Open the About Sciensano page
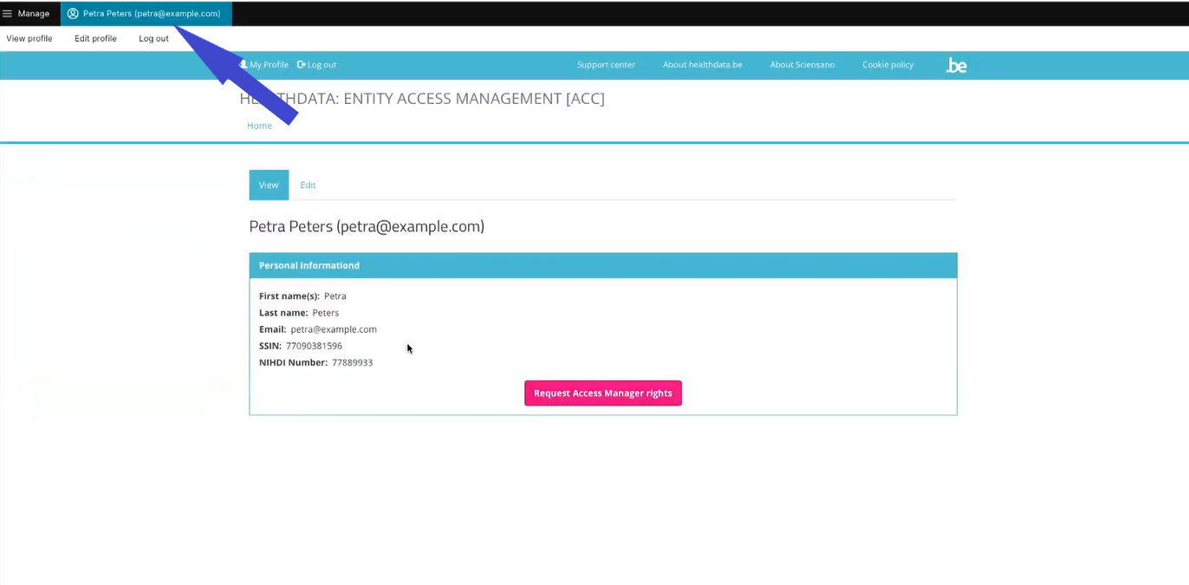This screenshot has width=1189, height=585. [802, 65]
